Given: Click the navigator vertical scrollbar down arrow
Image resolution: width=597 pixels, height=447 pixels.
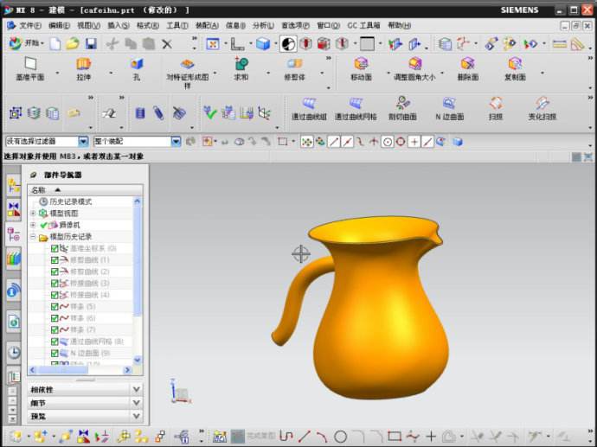Looking at the screenshot, I should (138, 360).
